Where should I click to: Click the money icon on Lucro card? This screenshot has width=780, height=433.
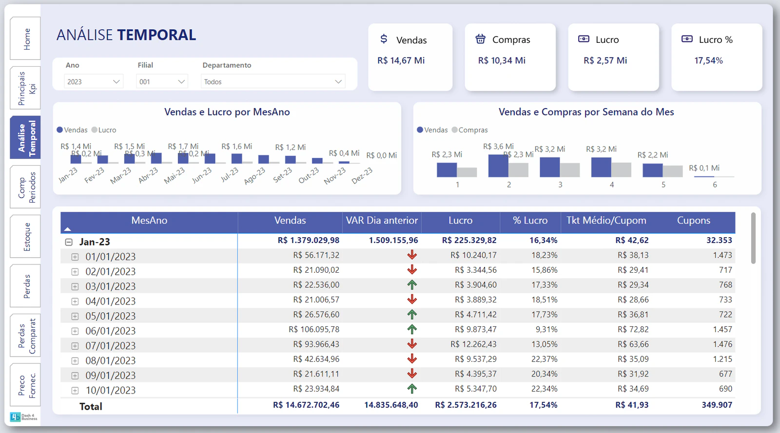coord(584,39)
